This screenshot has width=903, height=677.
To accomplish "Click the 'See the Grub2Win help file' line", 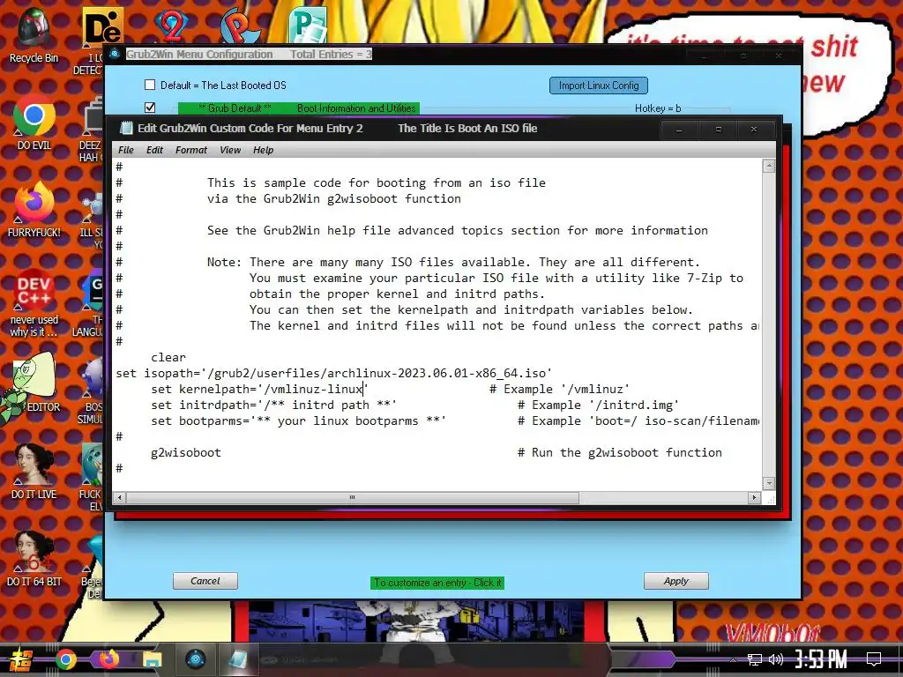I will click(458, 230).
